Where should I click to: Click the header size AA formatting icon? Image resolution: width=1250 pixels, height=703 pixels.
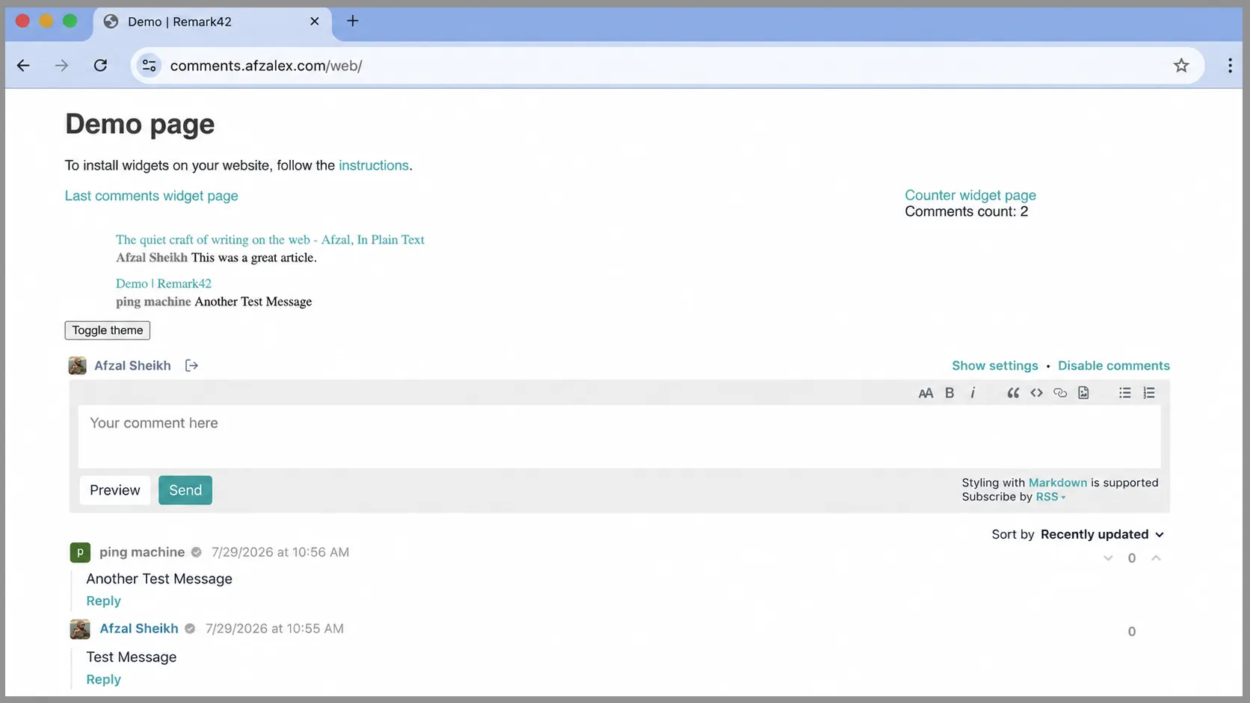pyautogui.click(x=926, y=393)
